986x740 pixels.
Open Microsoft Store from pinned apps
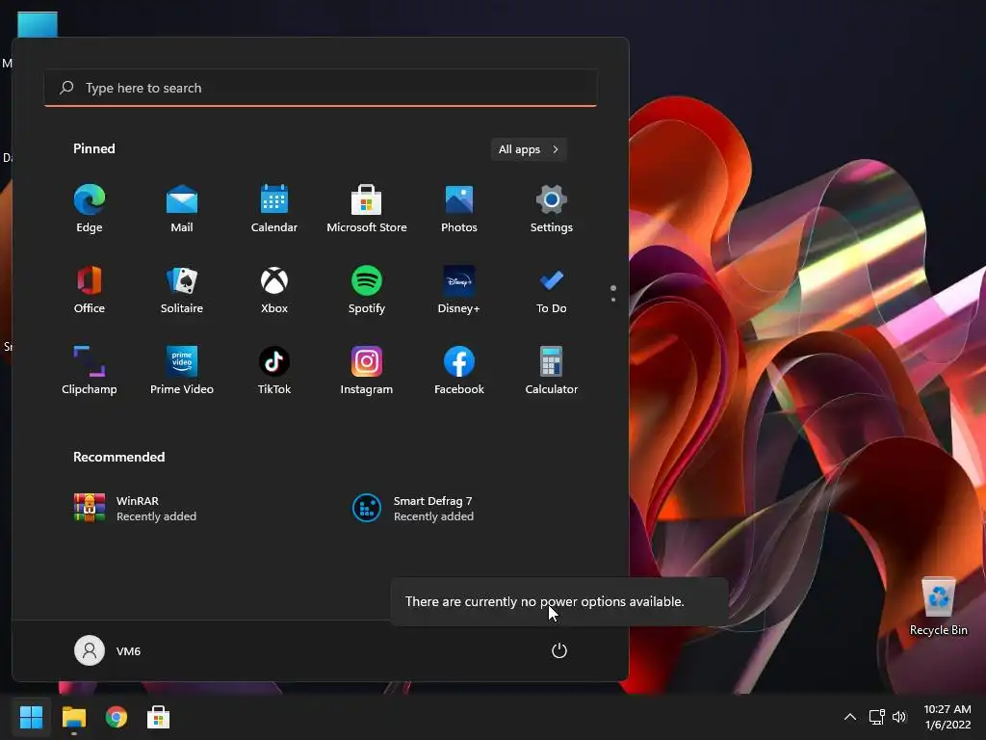tap(367, 209)
